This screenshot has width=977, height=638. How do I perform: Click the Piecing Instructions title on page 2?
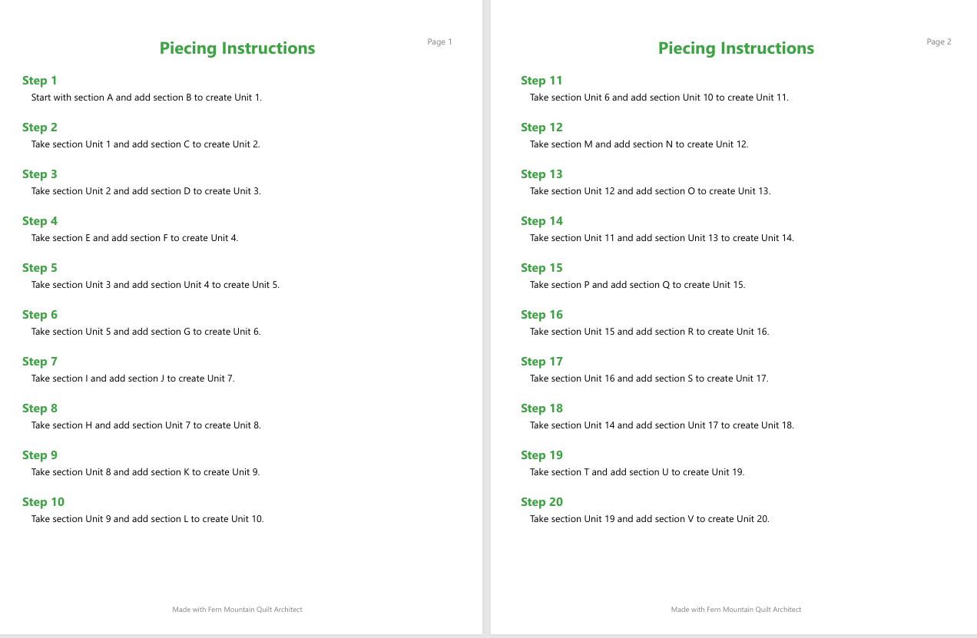pos(736,48)
